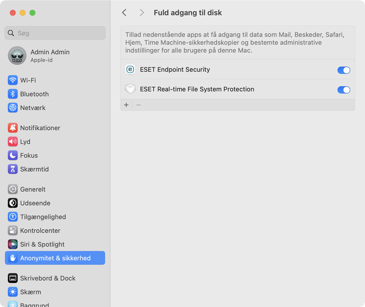
Task: Open Bluetooth settings via its icon
Action: point(13,94)
